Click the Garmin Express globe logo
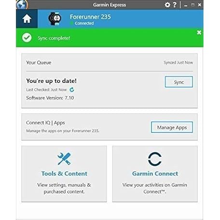The height and width of the screenshot is (220, 220). pyautogui.click(x=22, y=5)
